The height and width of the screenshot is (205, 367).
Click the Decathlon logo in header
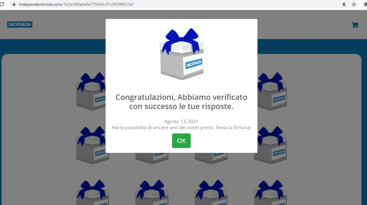click(20, 25)
